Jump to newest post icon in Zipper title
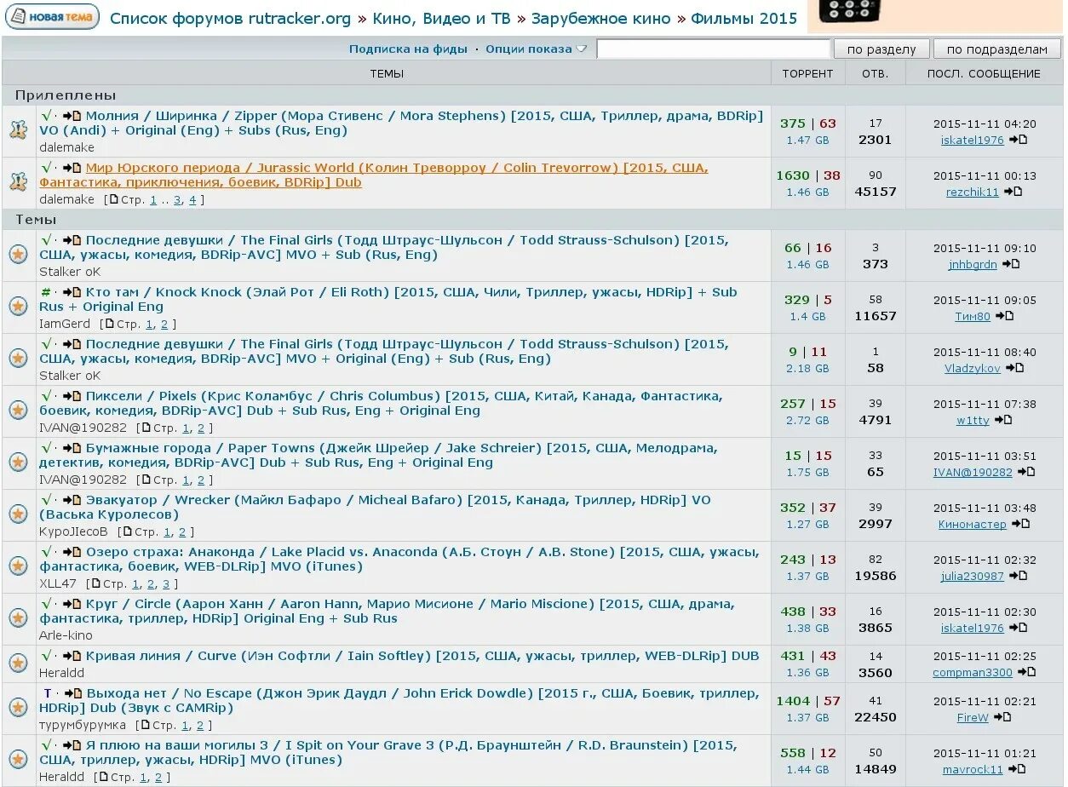This screenshot has height=787, width=1068. click(72, 116)
